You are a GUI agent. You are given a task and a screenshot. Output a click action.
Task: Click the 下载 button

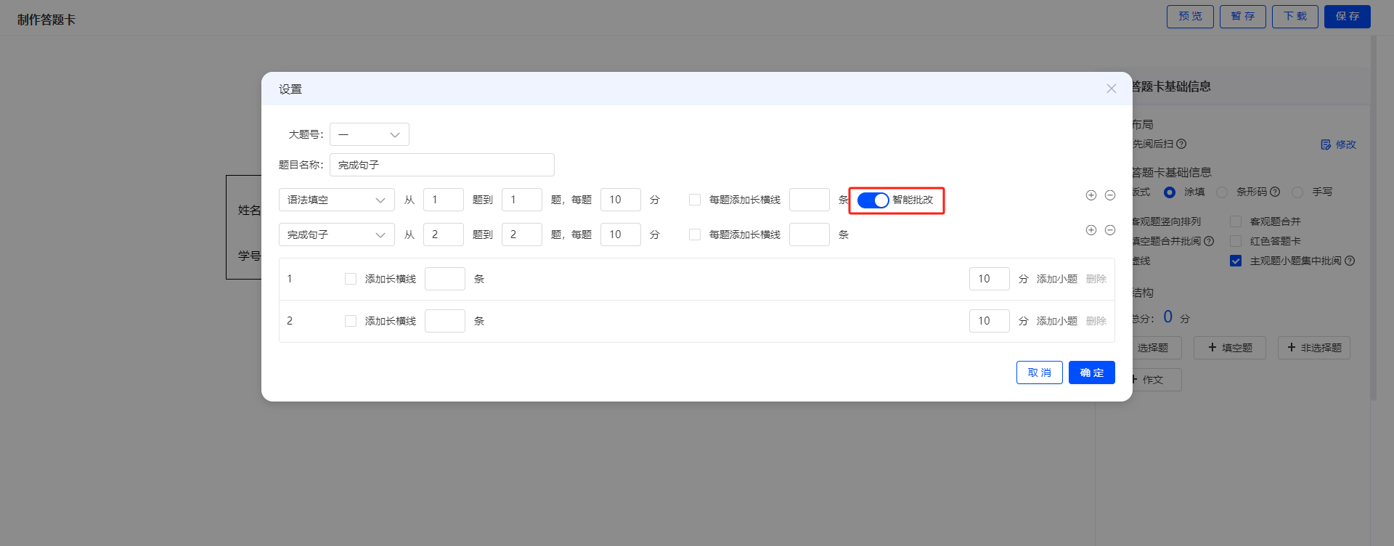(1295, 17)
